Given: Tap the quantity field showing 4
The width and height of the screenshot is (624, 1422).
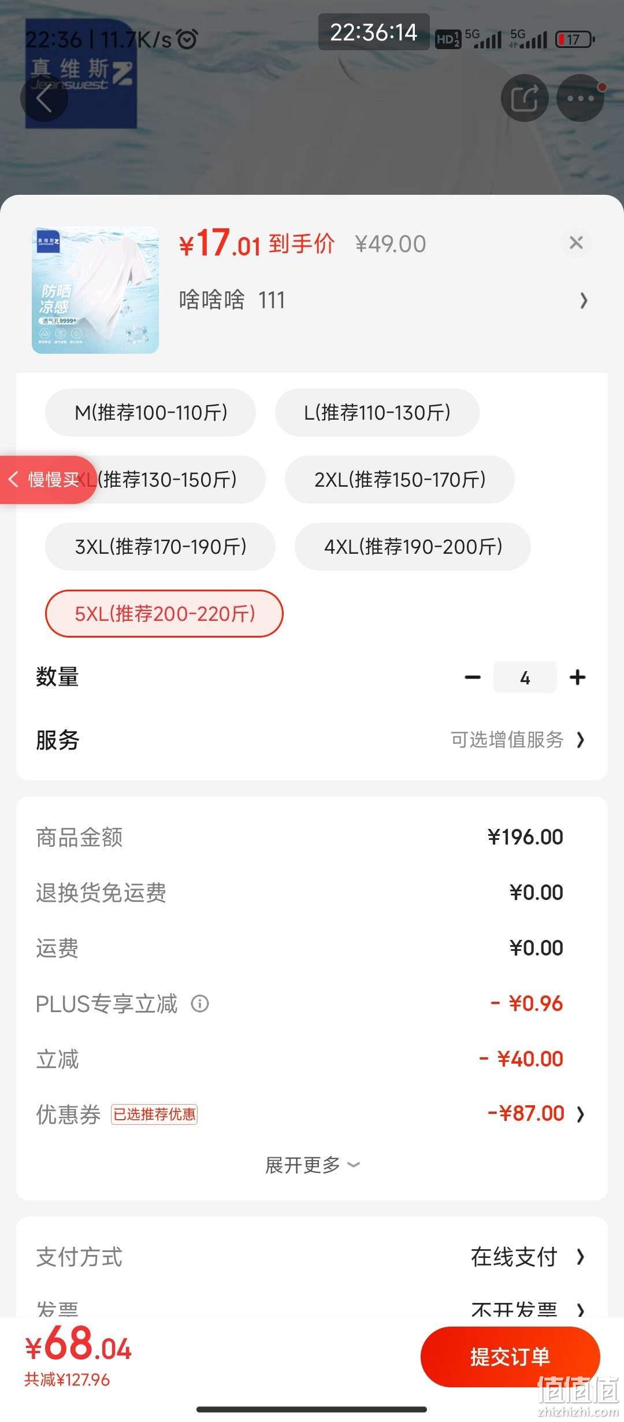Looking at the screenshot, I should (525, 677).
